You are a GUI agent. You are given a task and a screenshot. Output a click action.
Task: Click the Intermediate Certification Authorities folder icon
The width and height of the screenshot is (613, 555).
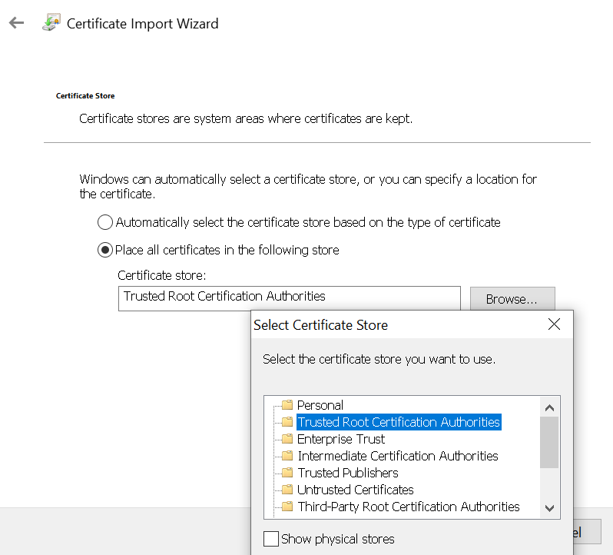(x=287, y=455)
